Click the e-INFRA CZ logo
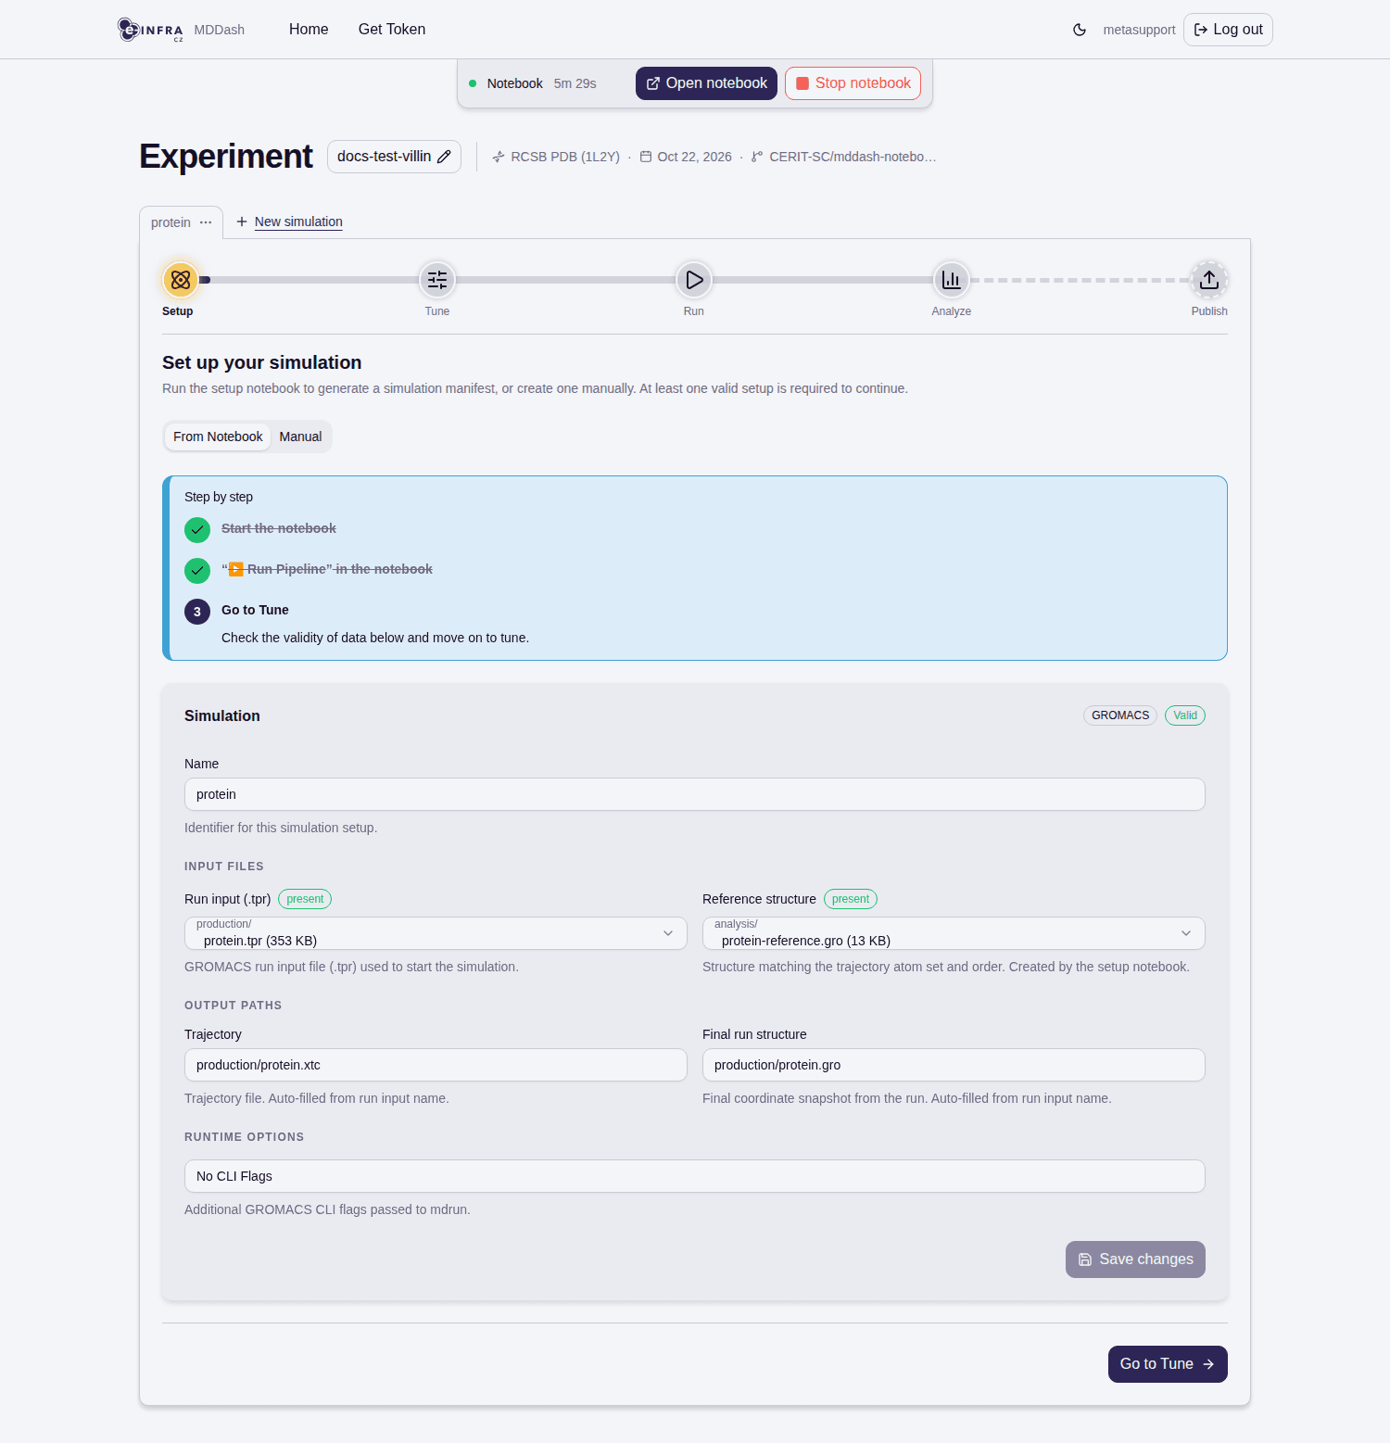Image resolution: width=1390 pixels, height=1443 pixels. click(x=150, y=30)
